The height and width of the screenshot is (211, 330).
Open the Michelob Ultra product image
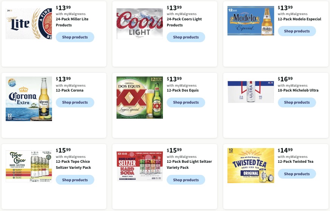(x=251, y=92)
